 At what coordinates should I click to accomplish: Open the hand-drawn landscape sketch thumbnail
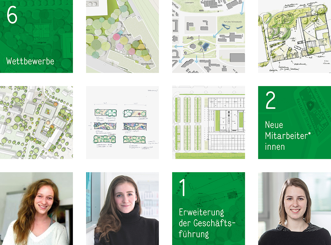(x=294, y=36)
